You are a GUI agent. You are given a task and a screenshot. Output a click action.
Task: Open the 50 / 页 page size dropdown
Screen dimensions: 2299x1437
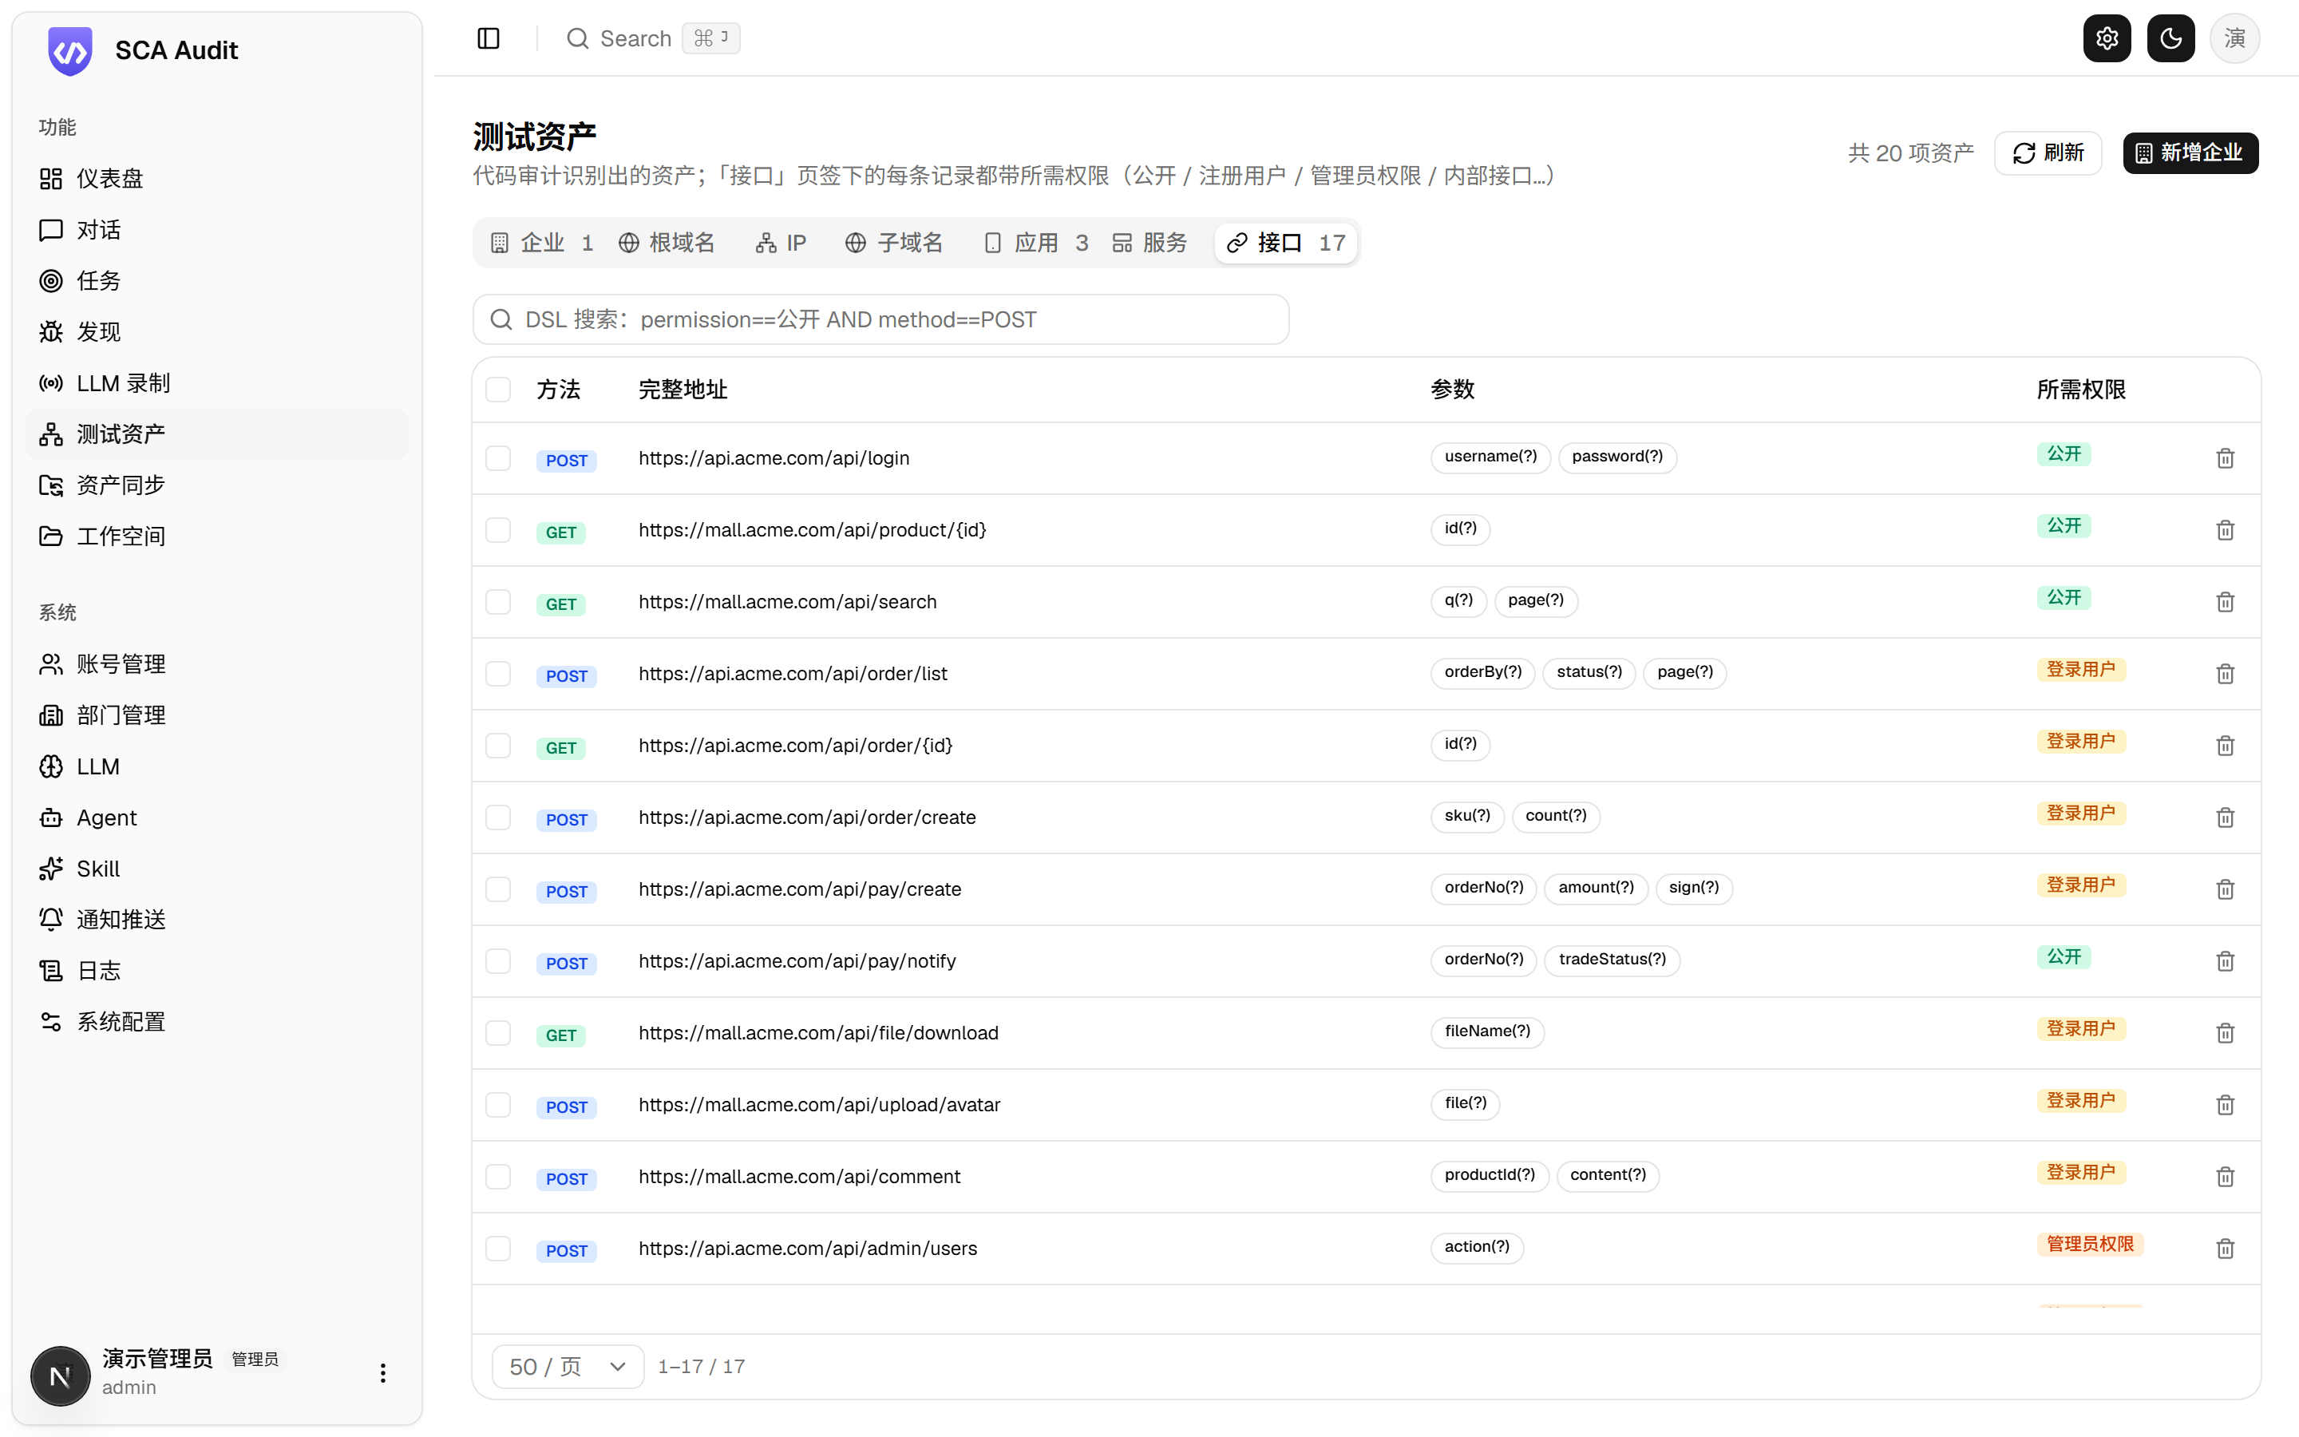point(568,1366)
